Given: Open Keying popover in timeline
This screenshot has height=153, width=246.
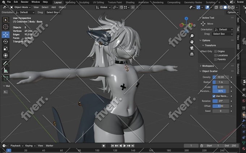Looking at the screenshot, I should (x=30, y=146).
